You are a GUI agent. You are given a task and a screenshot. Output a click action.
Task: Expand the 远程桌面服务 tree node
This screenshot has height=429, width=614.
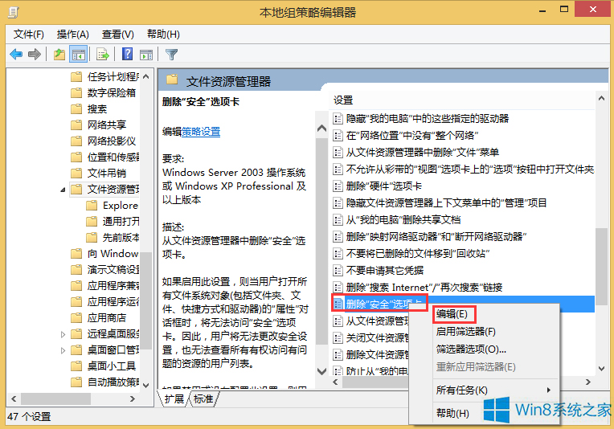[63, 334]
